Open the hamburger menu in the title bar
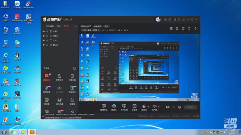The image size is (241, 135). pyautogui.click(x=183, y=19)
